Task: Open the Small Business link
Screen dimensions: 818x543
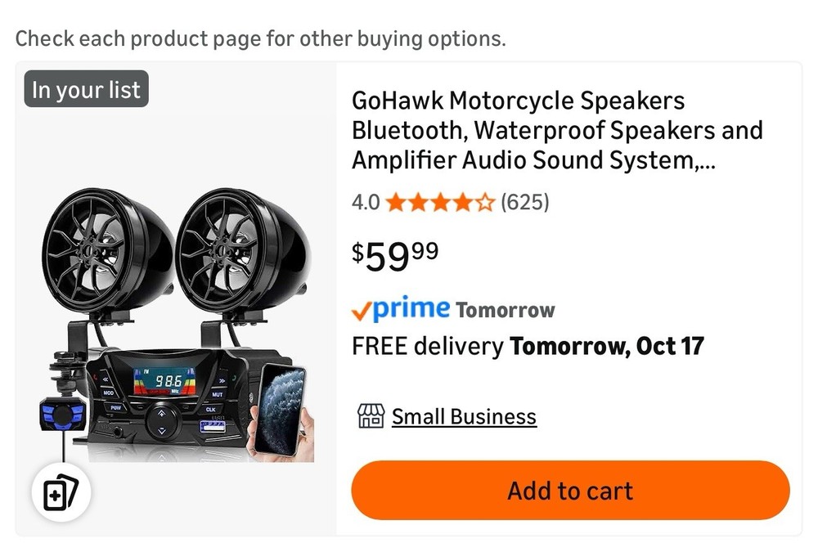Action: point(465,416)
